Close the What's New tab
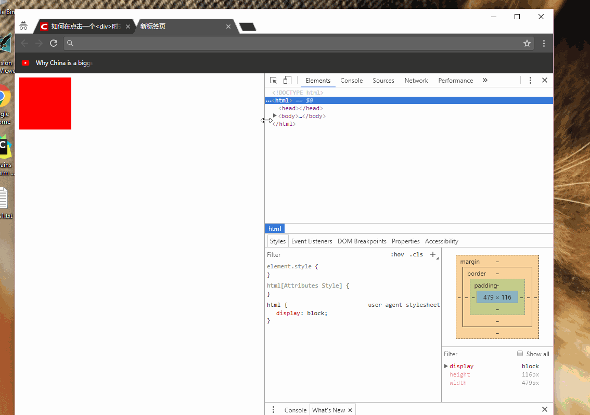This screenshot has width=590, height=415. pos(350,410)
